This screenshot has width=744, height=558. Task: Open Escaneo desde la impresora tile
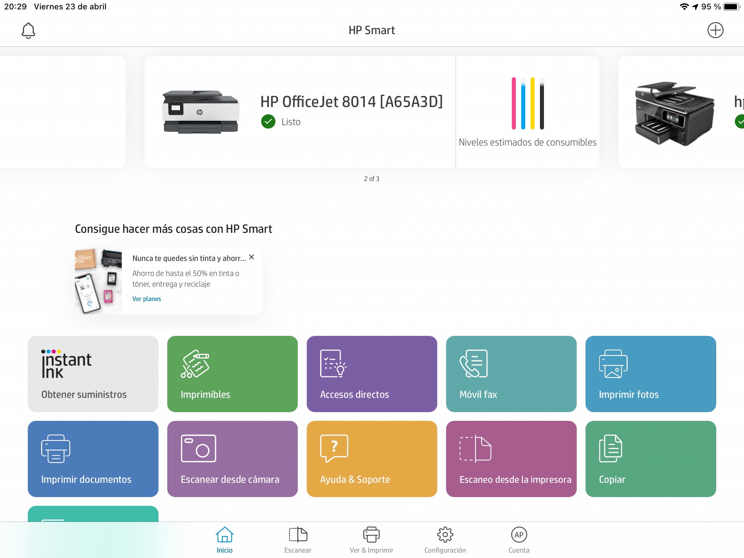coord(511,459)
